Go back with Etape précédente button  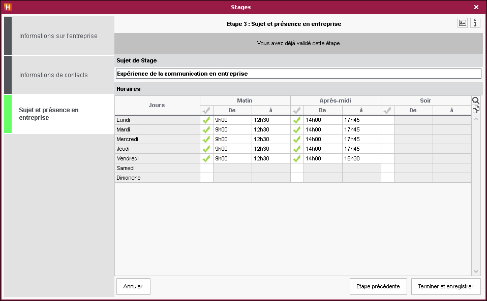click(378, 286)
